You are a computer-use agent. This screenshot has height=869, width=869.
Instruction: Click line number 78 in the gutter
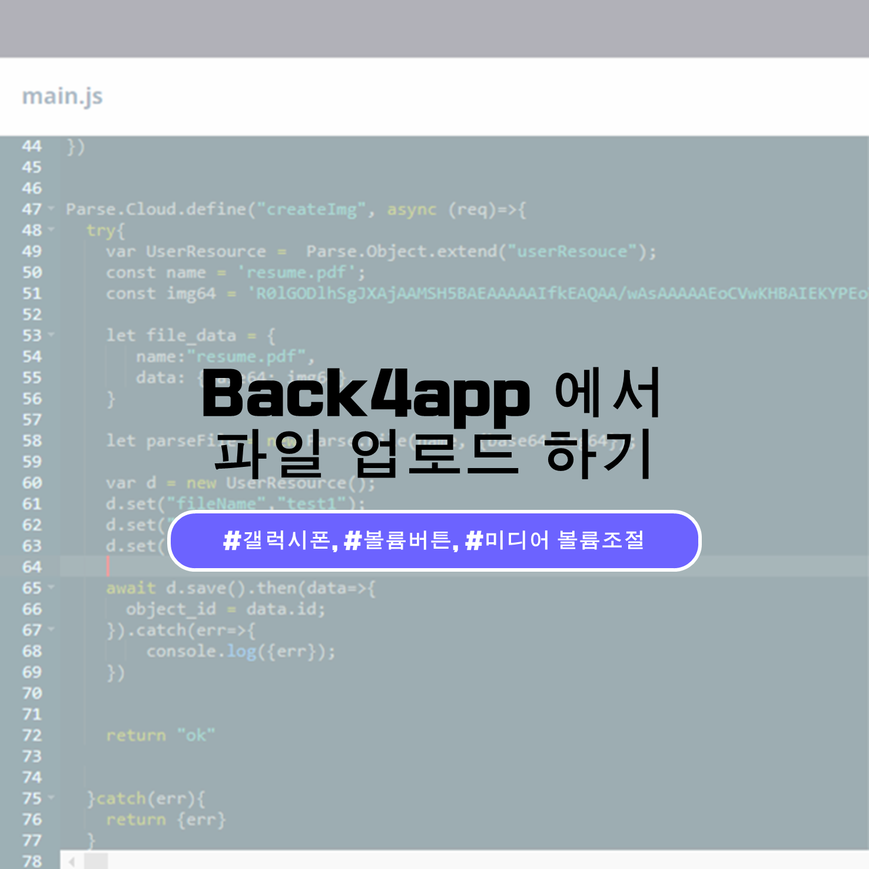click(x=32, y=861)
